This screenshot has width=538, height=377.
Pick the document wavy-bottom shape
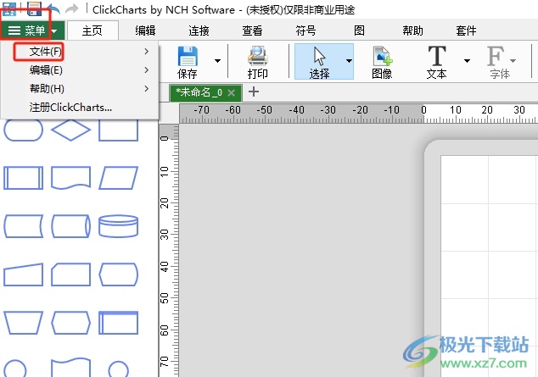(x=70, y=178)
